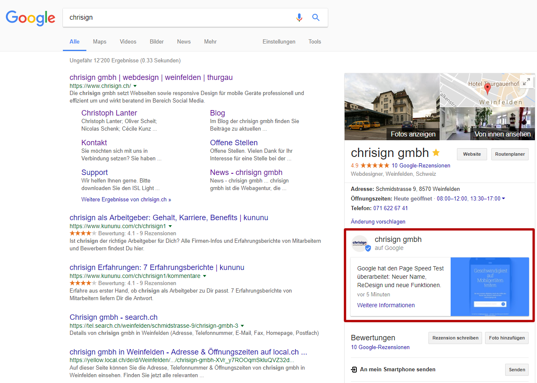Switch to the Maps tab

pos(100,41)
